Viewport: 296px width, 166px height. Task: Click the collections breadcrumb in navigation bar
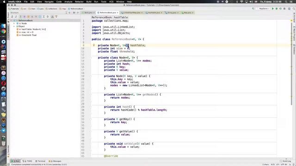point(51,9)
